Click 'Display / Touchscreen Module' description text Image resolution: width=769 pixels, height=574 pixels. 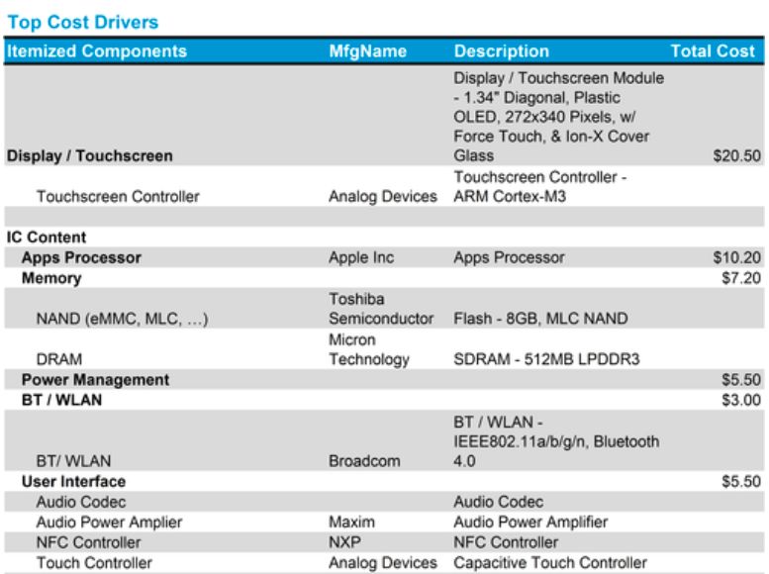558,78
